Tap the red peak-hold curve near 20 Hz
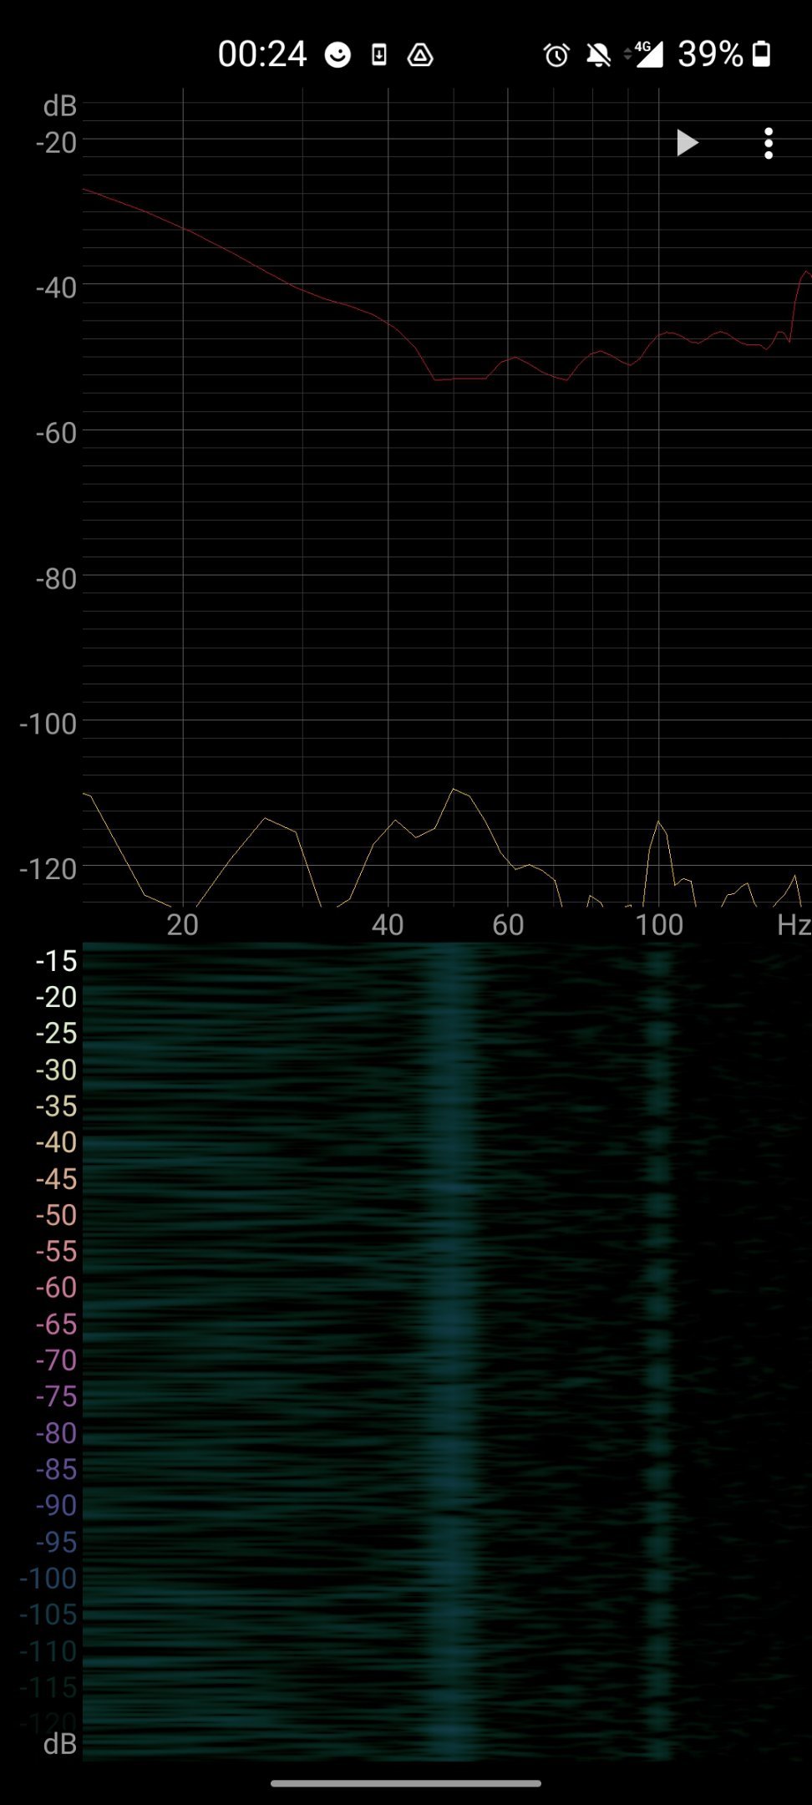The width and height of the screenshot is (812, 1805). coord(182,226)
